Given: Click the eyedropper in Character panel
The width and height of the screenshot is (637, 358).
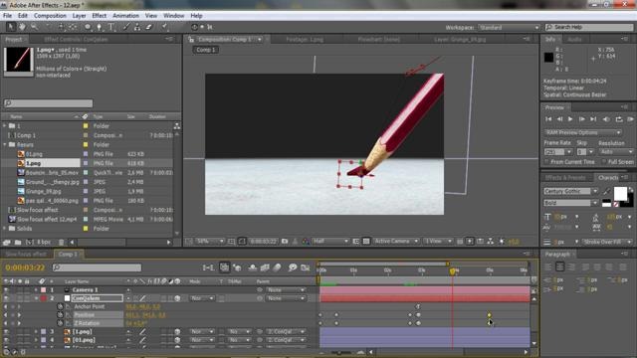Looking at the screenshot, I should coord(607,191).
